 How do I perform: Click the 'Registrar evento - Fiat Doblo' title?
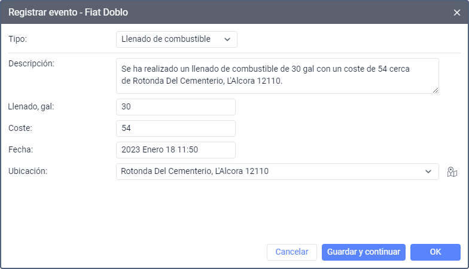click(68, 12)
